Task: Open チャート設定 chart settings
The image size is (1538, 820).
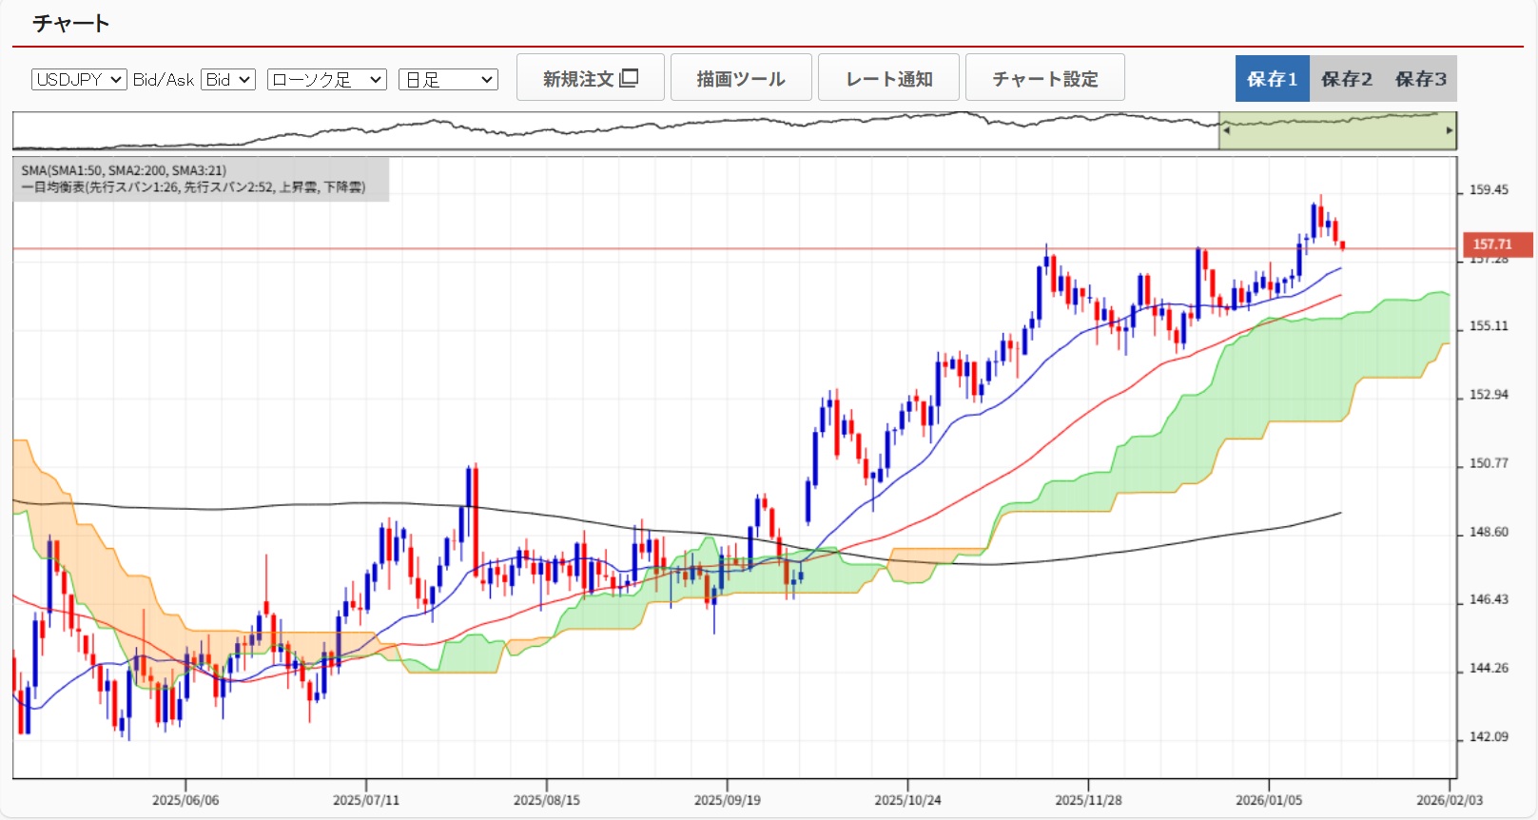Action: [x=1044, y=78]
